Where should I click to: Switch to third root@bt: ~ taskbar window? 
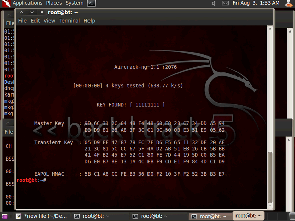[x=211, y=216]
